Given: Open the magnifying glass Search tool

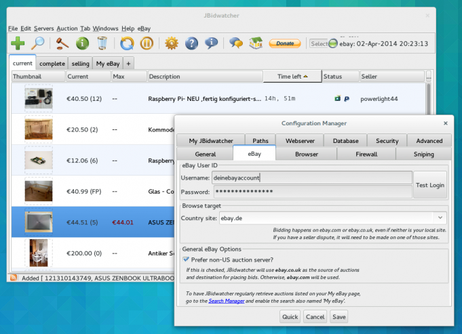Looking at the screenshot, I should coord(39,44).
